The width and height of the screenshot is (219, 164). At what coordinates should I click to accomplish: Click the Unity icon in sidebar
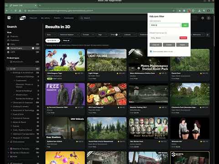(8, 44)
